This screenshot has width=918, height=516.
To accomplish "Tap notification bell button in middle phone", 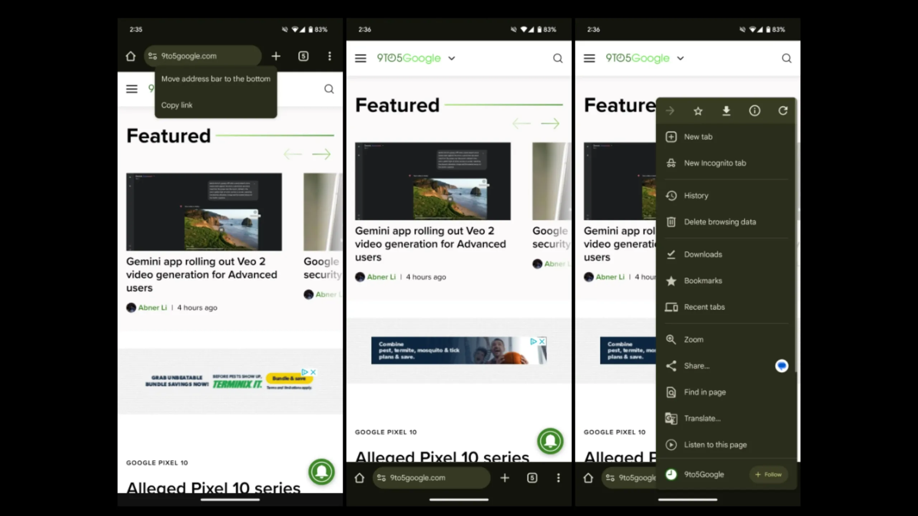I will [550, 441].
